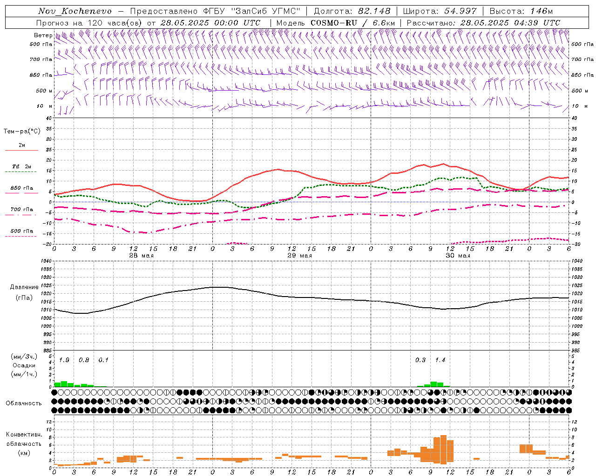The height and width of the screenshot is (476, 596).
Task: Select the Тем-ра(°C) axis title
Action: 22,132
